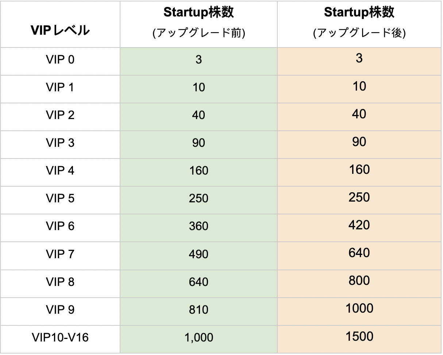The height and width of the screenshot is (355, 443).
Task: Click the VIP 2 row label
Action: (60, 115)
